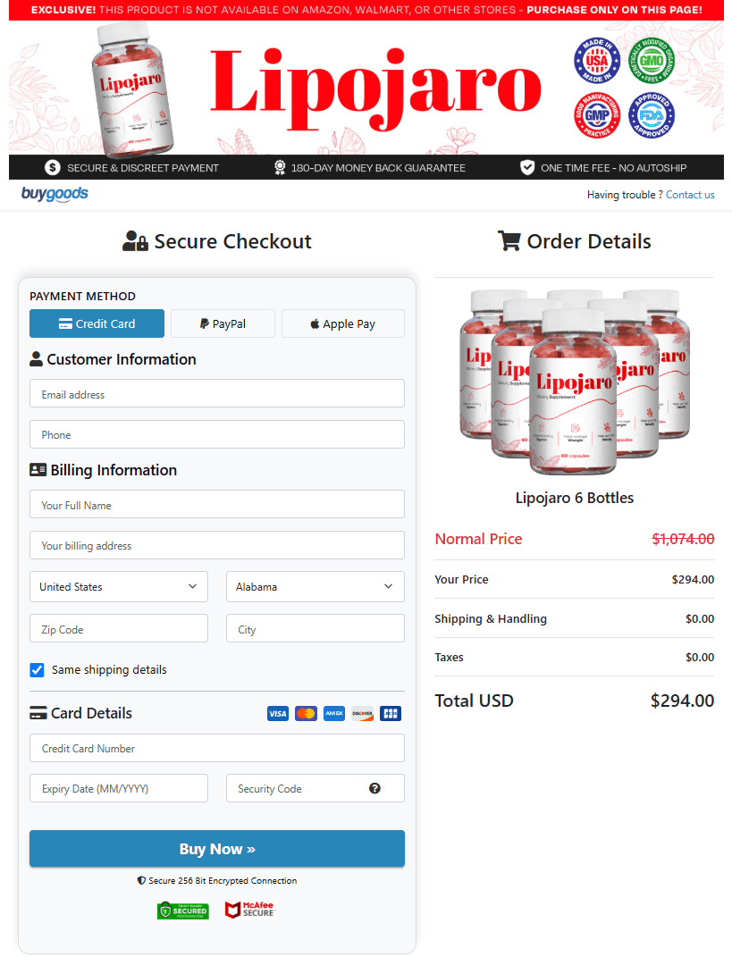The height and width of the screenshot is (957, 732).
Task: Focus the Credit Card Number field
Action: 216,749
